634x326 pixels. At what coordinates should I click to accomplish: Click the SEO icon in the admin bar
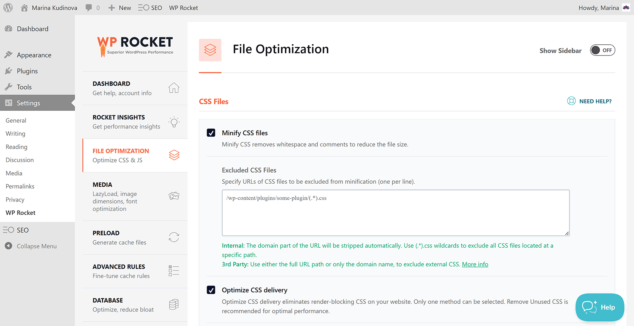[143, 7]
